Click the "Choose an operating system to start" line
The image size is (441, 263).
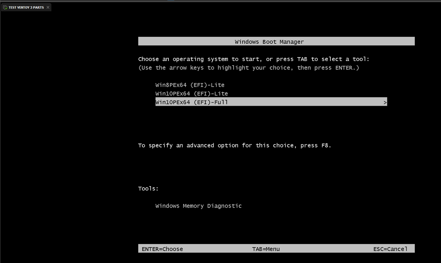[x=254, y=59]
